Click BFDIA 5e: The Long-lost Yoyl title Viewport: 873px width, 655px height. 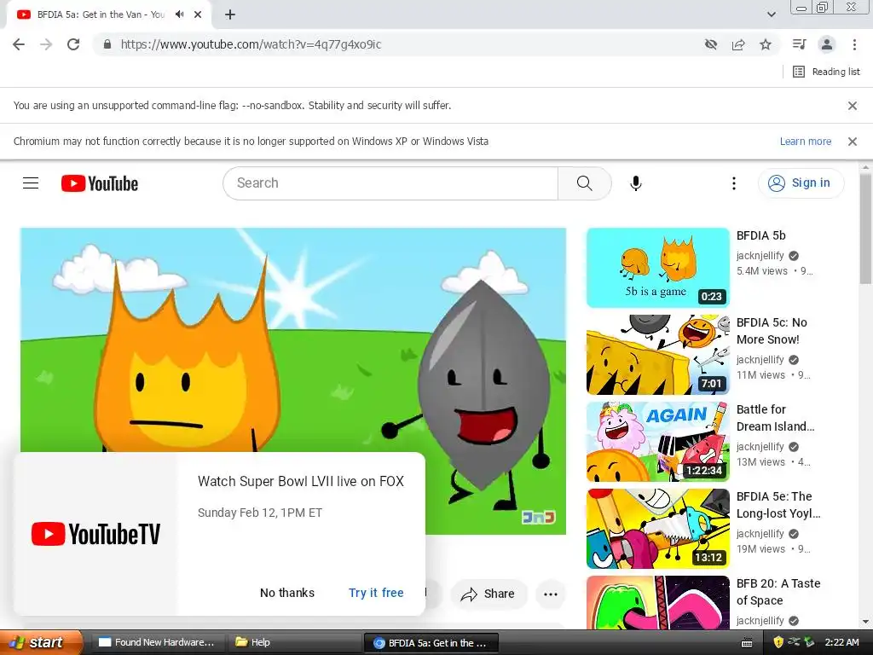point(778,505)
